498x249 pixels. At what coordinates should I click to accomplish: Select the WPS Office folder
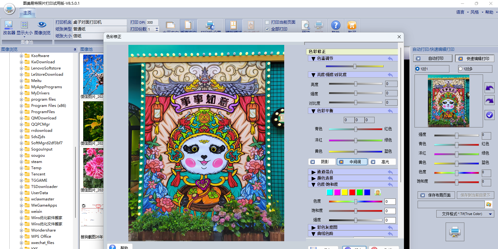coord(41,237)
